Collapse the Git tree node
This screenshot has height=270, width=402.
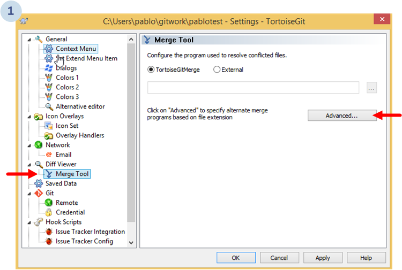(29, 194)
